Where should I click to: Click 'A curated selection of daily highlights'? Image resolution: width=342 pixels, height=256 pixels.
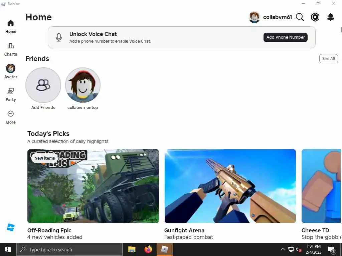[68, 141]
